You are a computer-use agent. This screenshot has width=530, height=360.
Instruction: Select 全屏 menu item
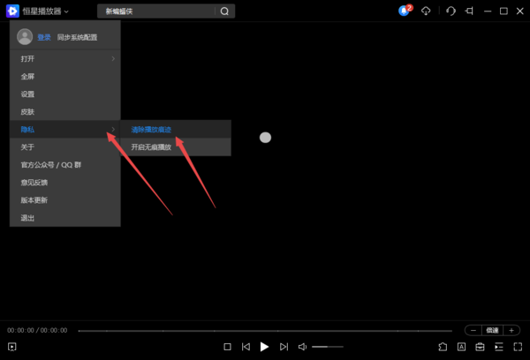pyautogui.click(x=65, y=76)
